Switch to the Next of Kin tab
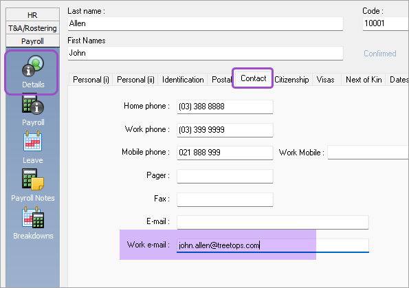 pos(364,80)
